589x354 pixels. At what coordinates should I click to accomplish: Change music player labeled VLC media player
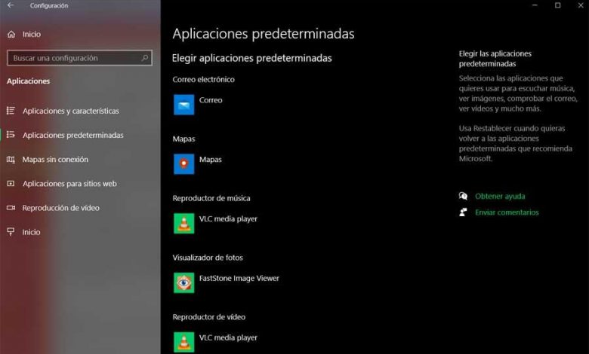[x=228, y=218]
